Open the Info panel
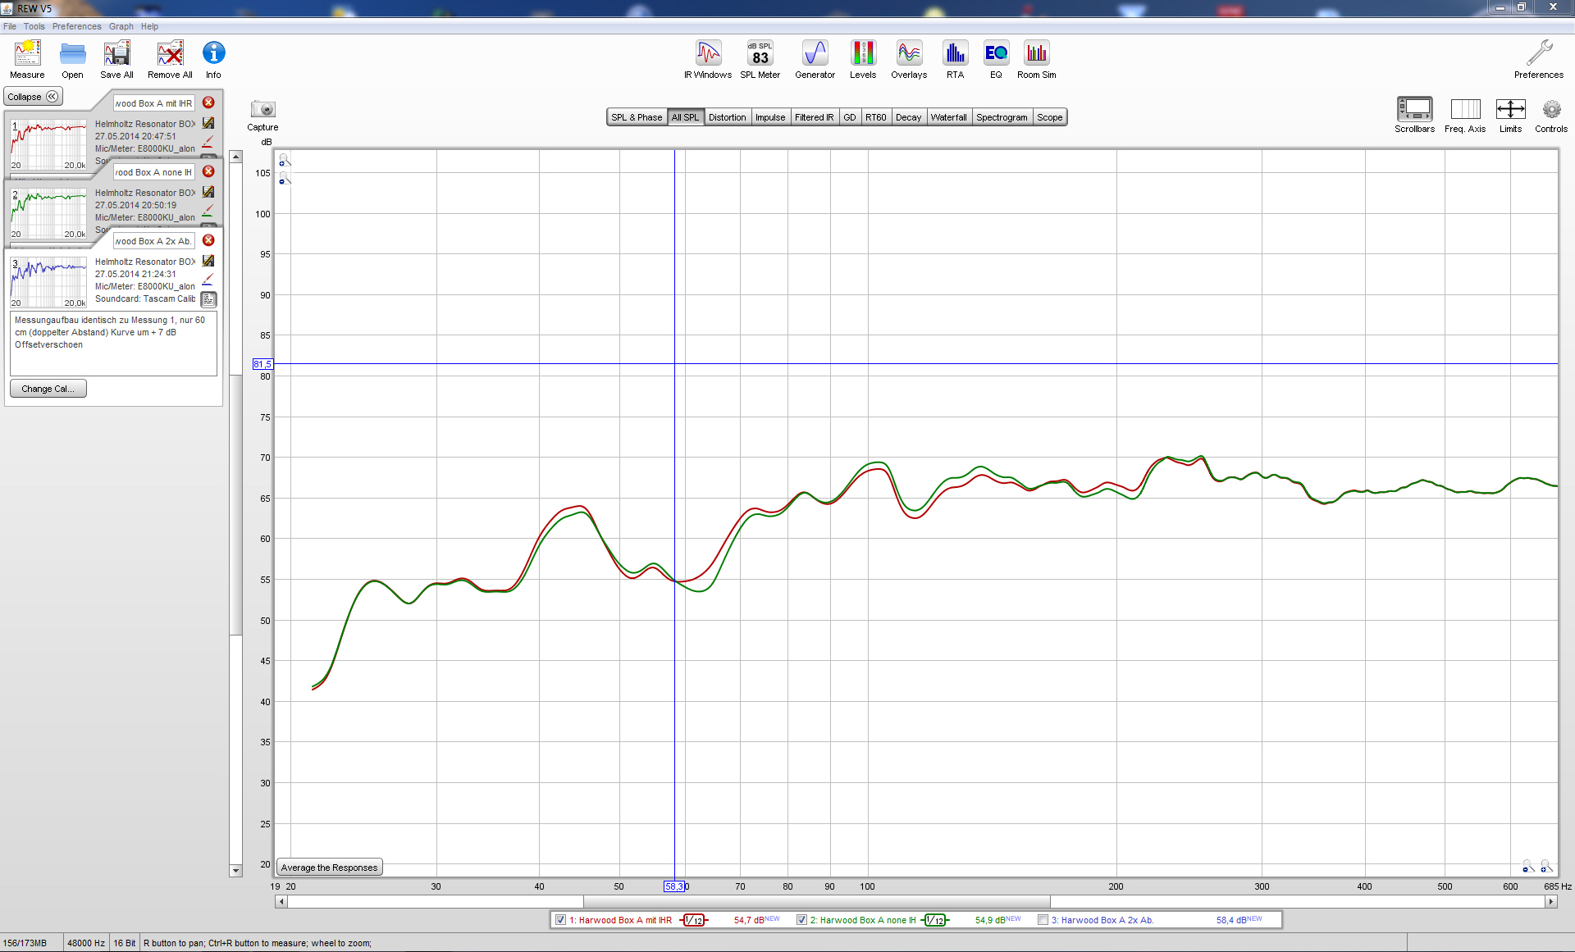This screenshot has width=1575, height=952. (213, 59)
